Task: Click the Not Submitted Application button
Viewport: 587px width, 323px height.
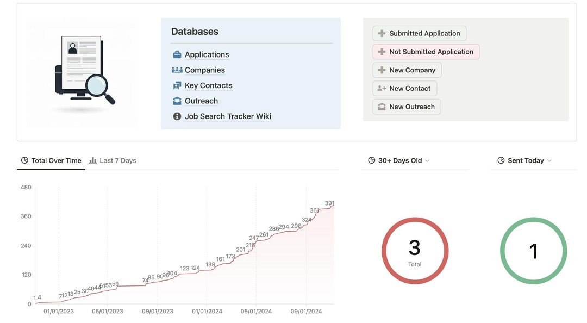Action: [x=426, y=52]
